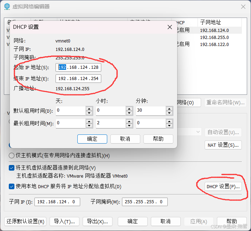
Task: Decrease default lease hours with down arrow
Action: point(129,113)
